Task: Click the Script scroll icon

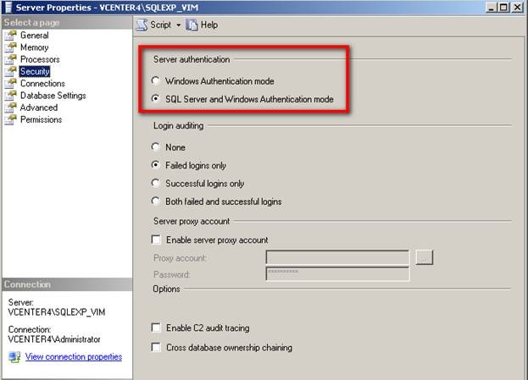Action: point(142,25)
